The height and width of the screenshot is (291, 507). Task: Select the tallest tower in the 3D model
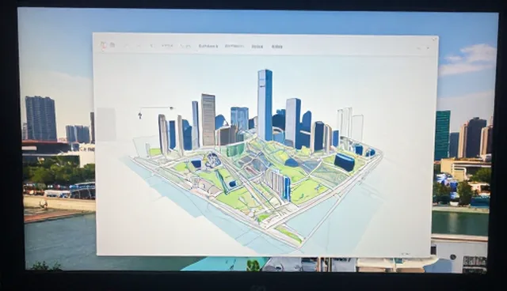(265, 105)
